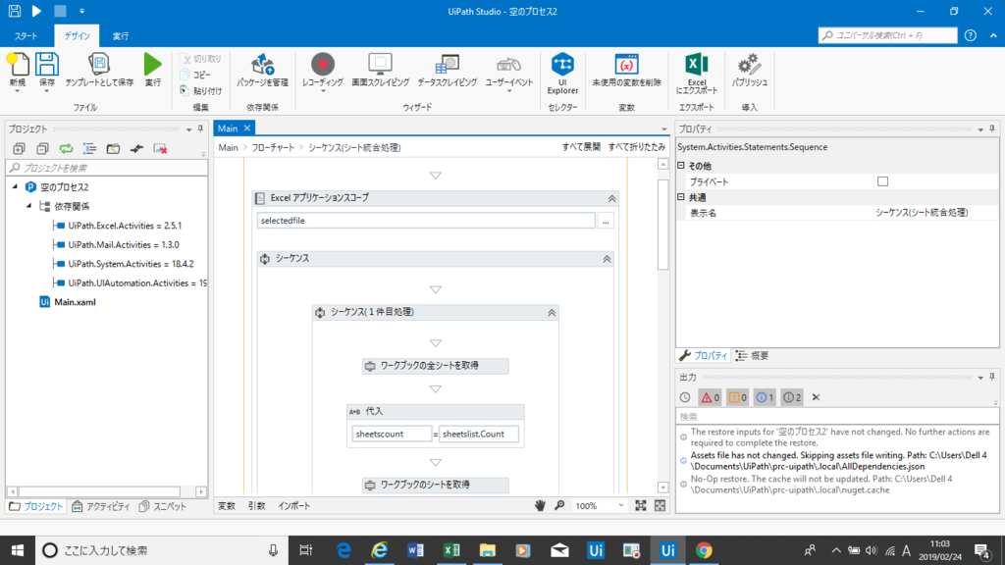
Task: Toggle error filter button showing 0
Action: point(710,397)
